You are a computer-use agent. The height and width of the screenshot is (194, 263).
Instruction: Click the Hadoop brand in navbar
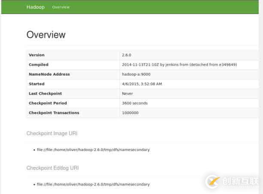click(x=35, y=7)
